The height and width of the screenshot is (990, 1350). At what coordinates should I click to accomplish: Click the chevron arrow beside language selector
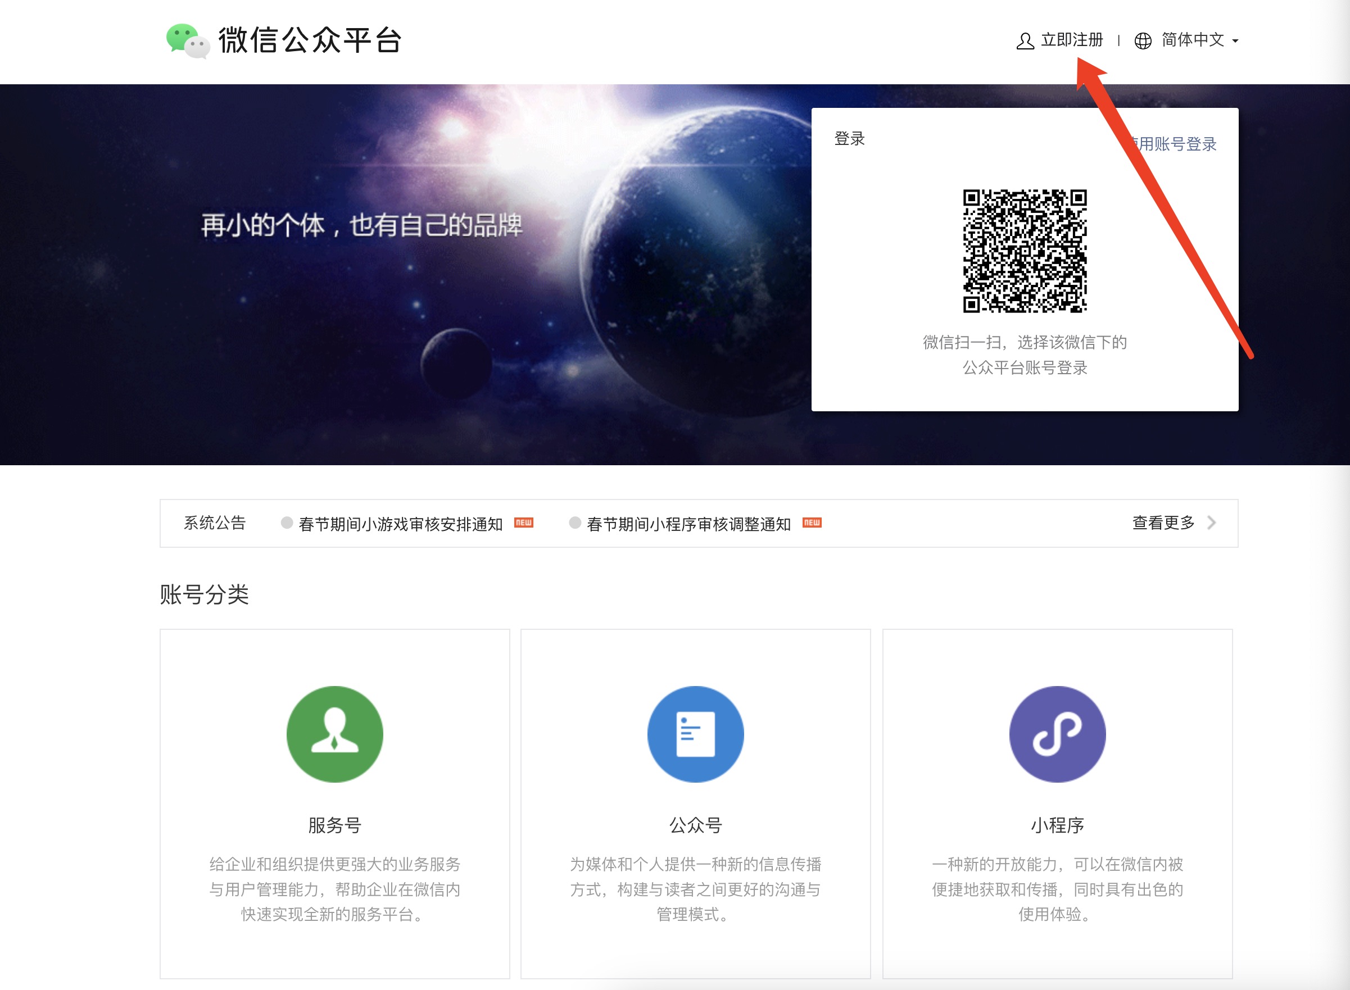[x=1235, y=42]
